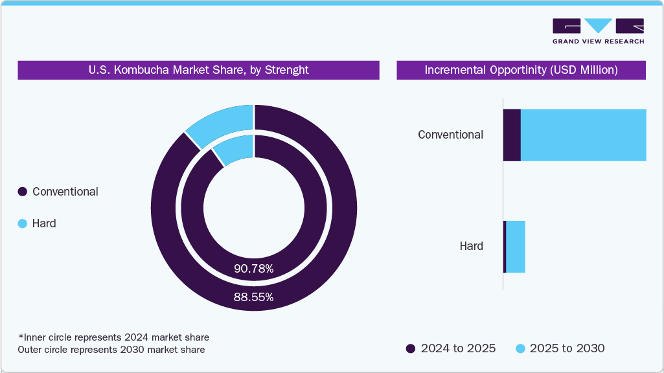664x373 pixels.
Task: Select the Conventional bar's light blue 2025-2030 segment
Action: click(x=583, y=135)
